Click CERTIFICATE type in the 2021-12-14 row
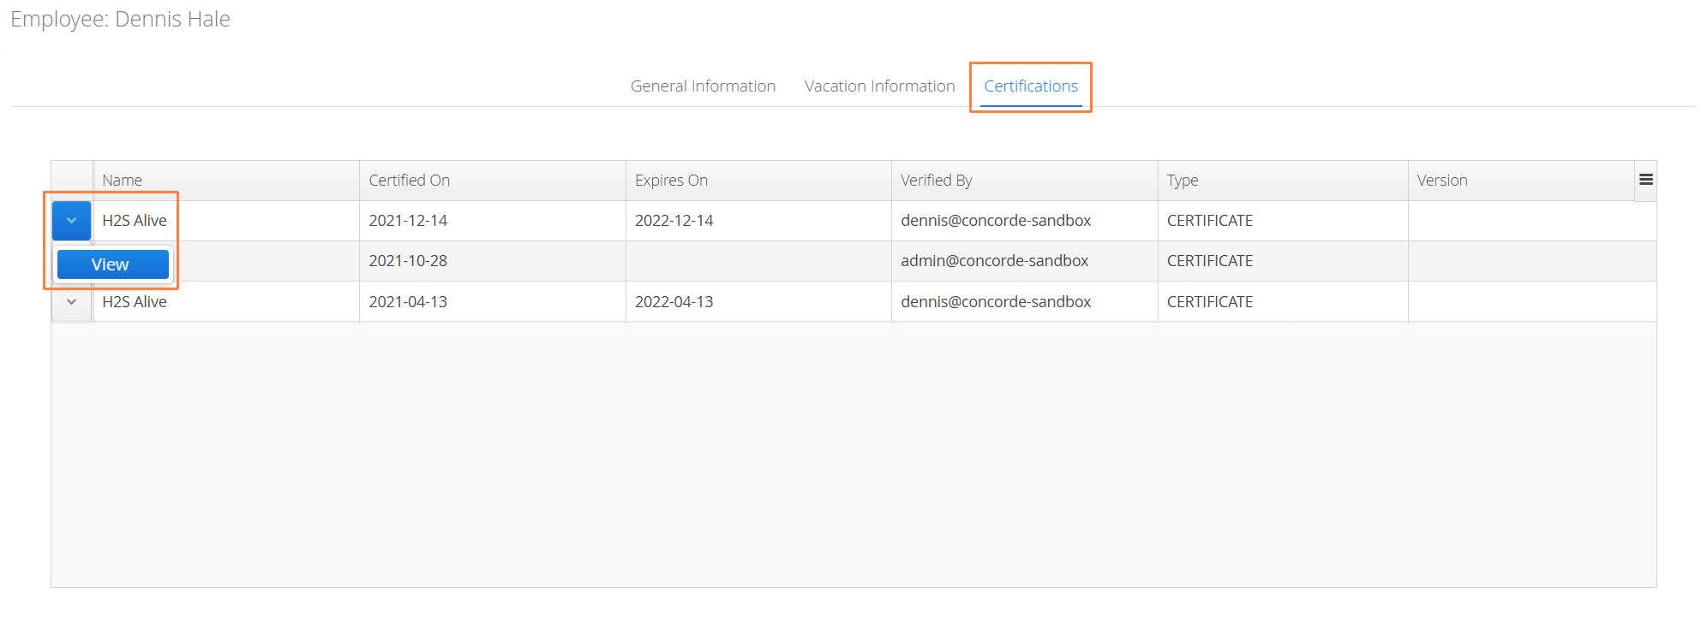The height and width of the screenshot is (617, 1707). tap(1210, 221)
